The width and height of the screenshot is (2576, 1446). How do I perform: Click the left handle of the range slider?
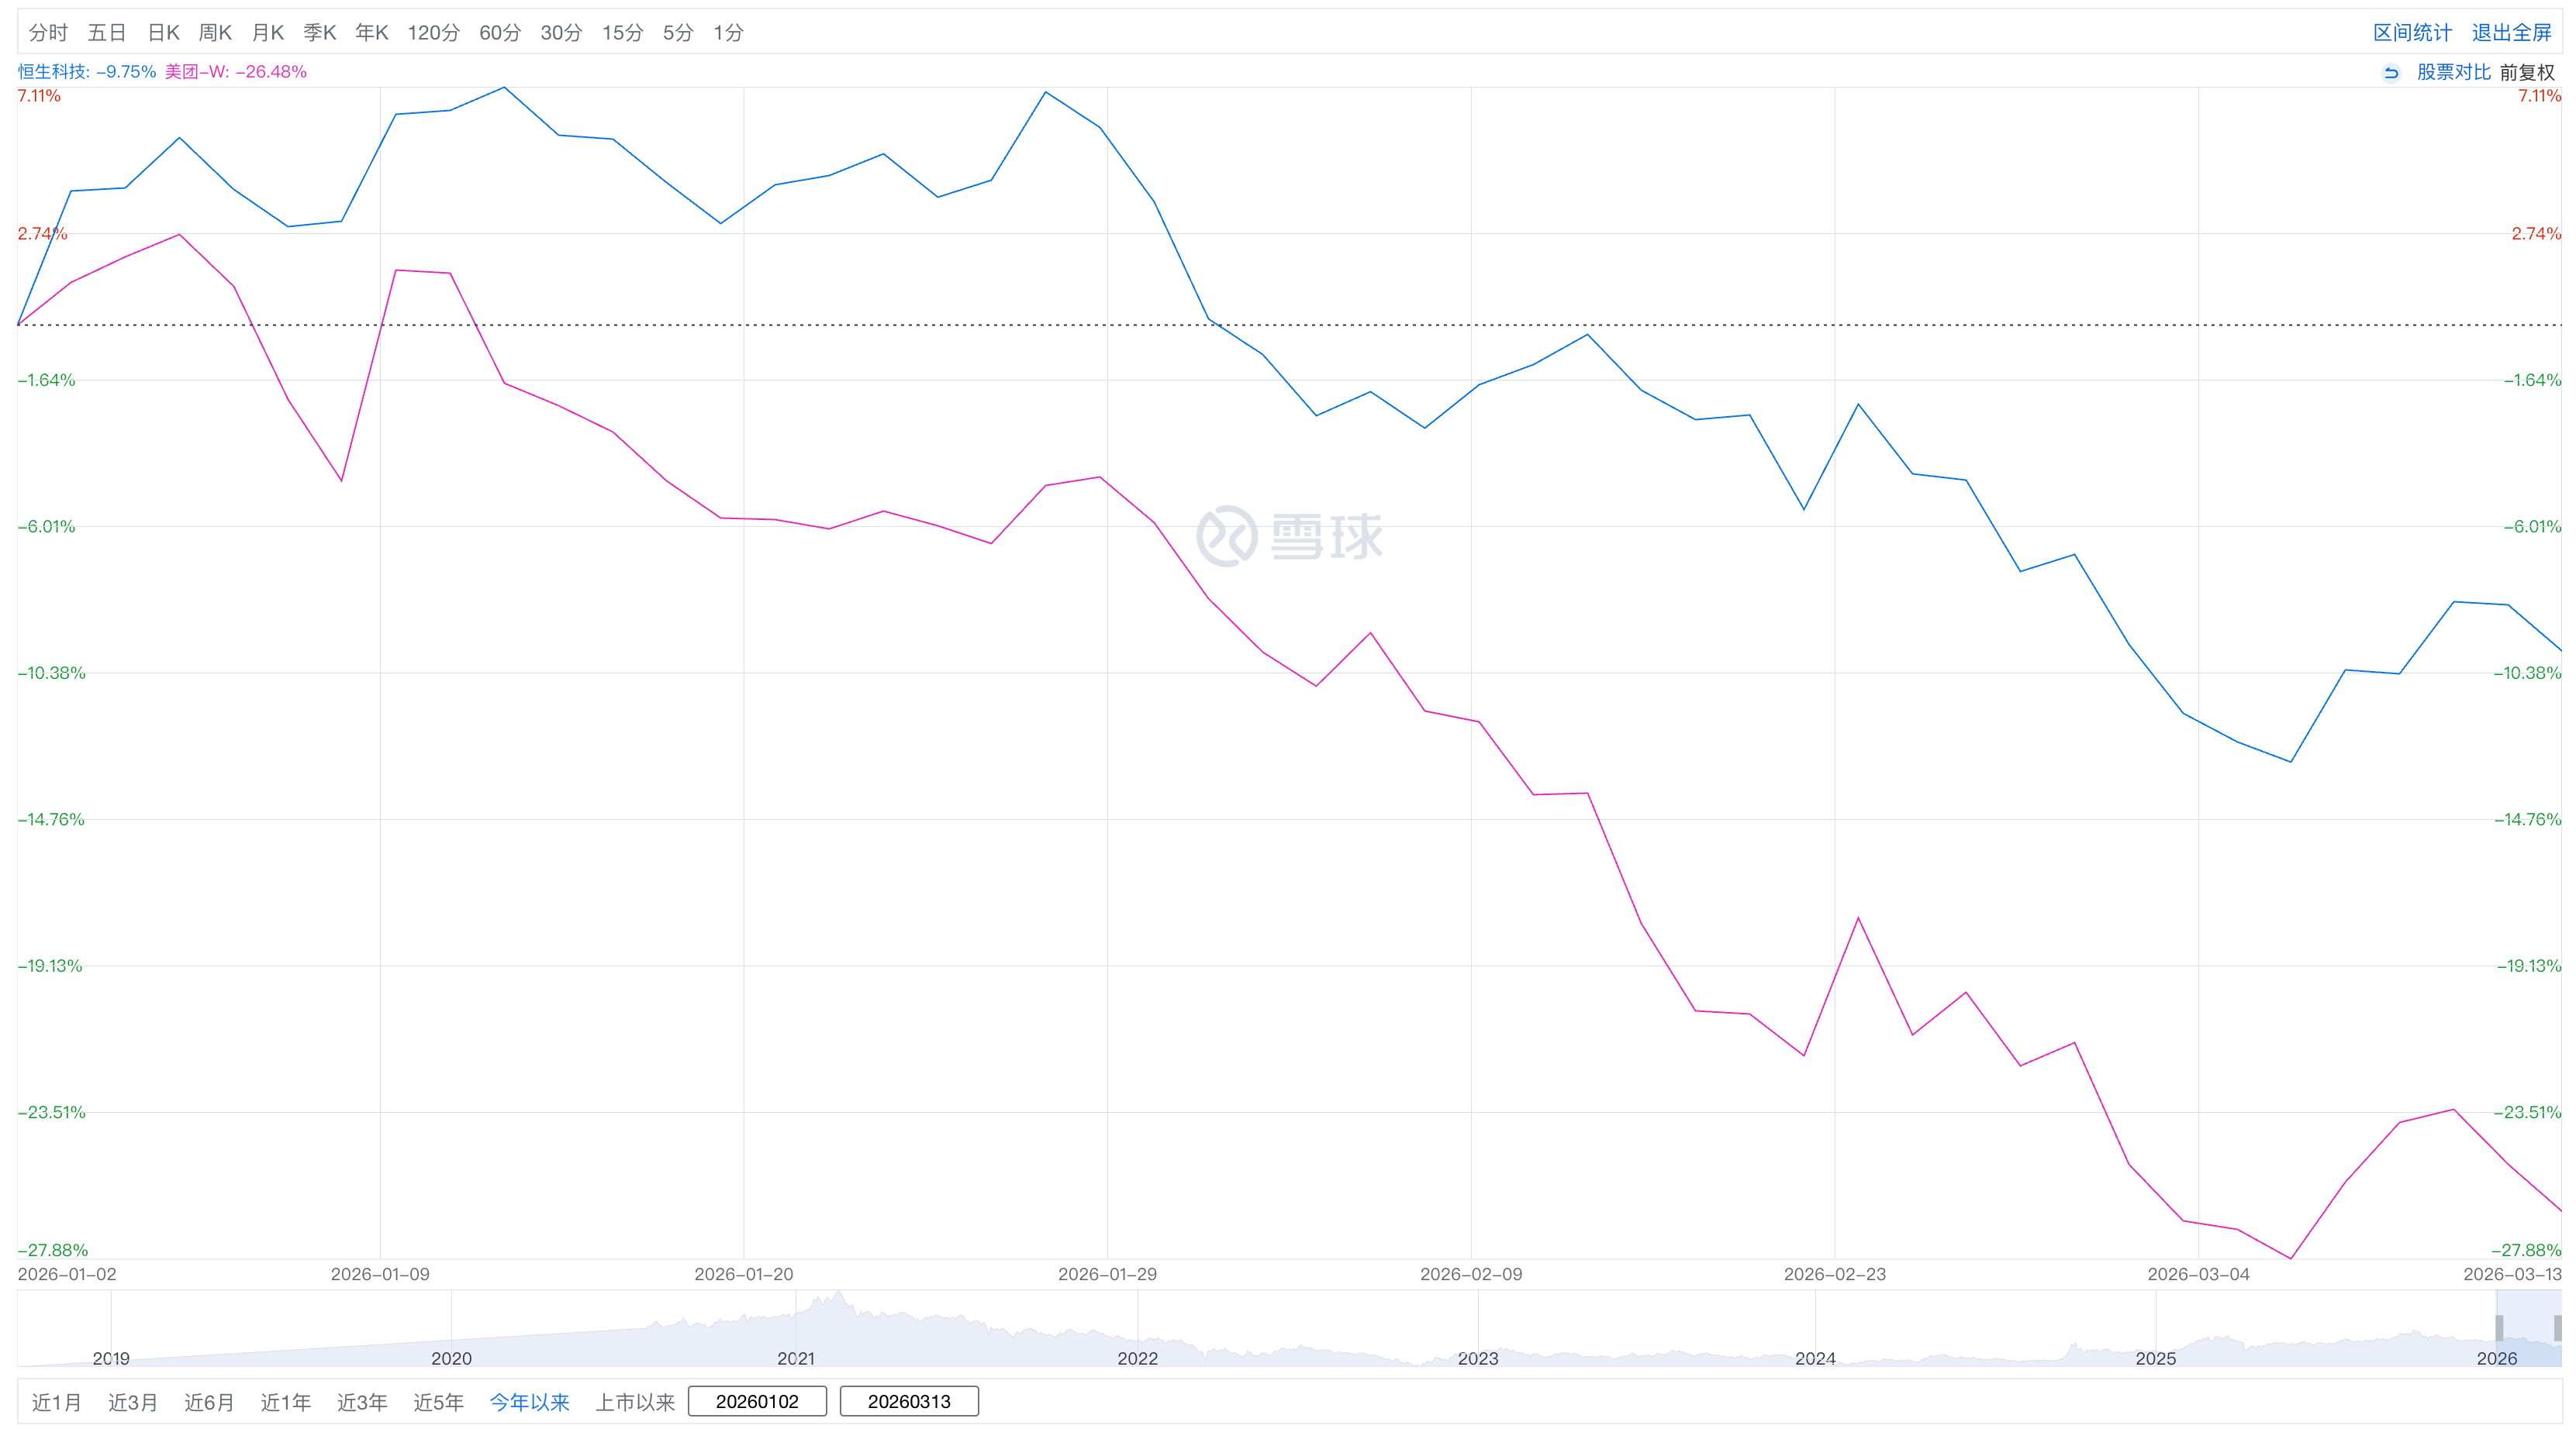tap(2499, 1328)
